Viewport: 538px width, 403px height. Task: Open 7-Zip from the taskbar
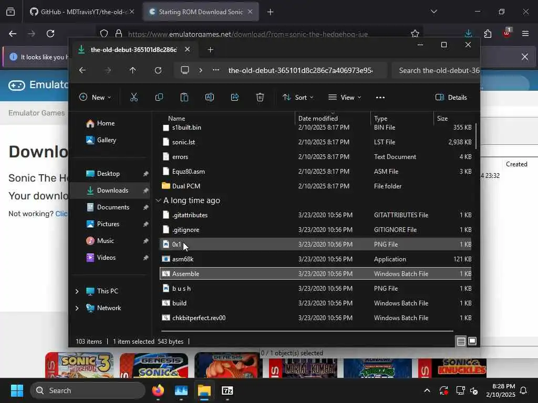coord(227,390)
